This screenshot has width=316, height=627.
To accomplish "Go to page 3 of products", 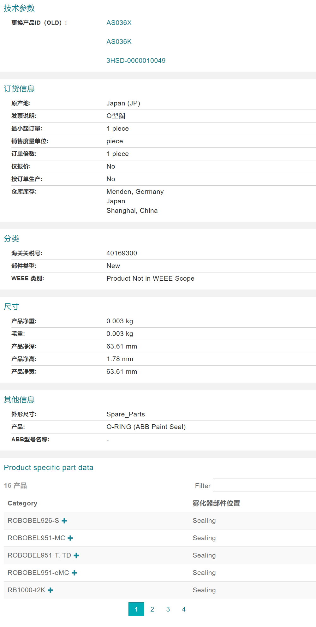I will [168, 609].
